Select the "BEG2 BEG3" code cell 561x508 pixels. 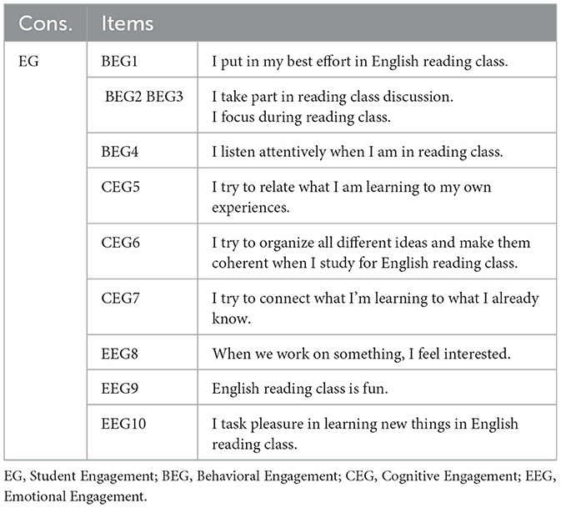click(x=145, y=97)
